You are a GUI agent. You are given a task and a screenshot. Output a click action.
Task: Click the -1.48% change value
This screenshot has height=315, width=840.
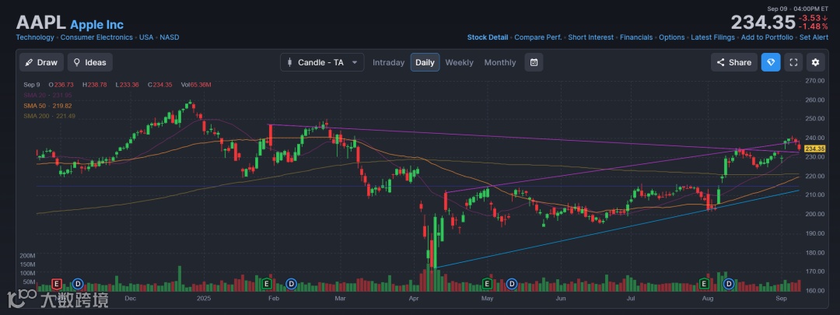pos(814,26)
